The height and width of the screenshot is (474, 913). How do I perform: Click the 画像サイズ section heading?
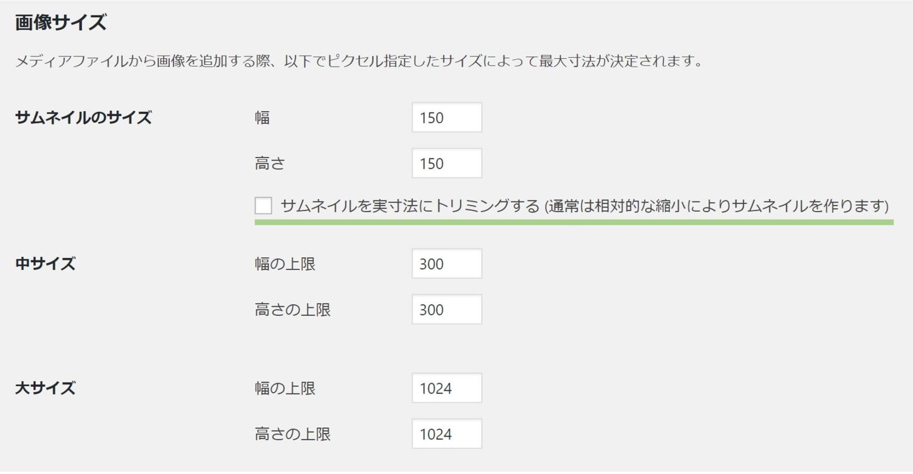60,22
